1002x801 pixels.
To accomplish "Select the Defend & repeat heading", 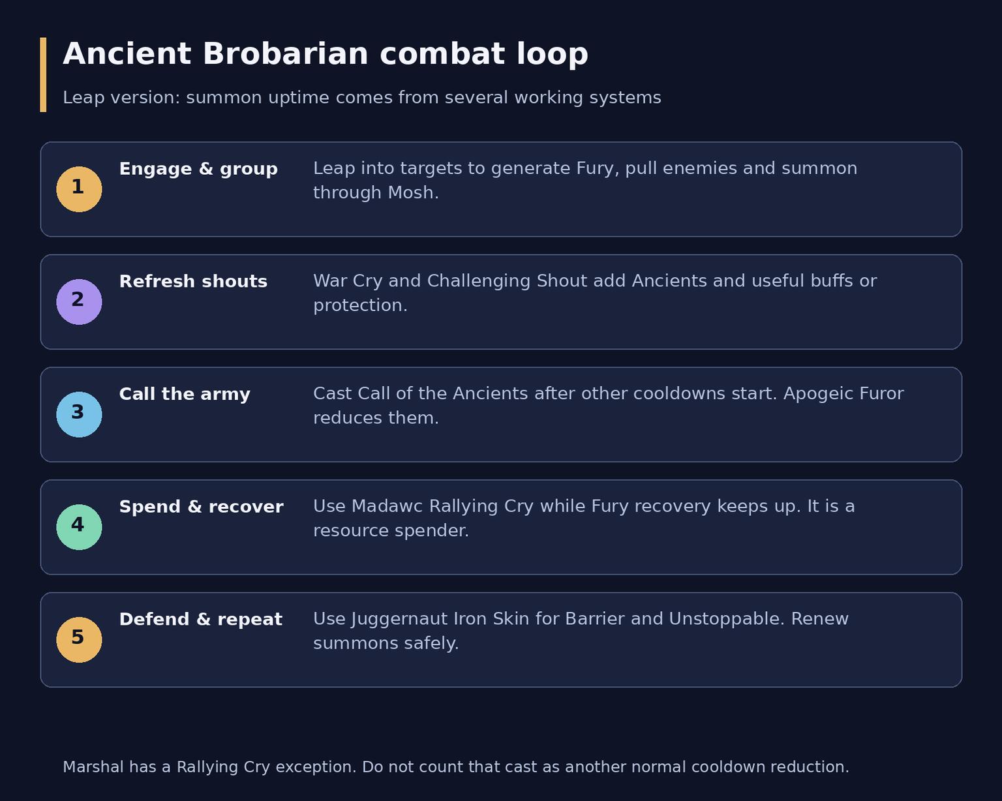I will point(200,620).
